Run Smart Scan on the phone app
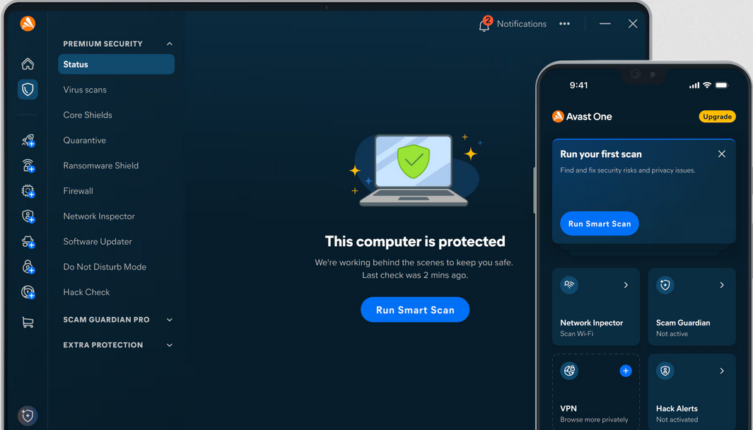753x430 pixels. [x=600, y=223]
